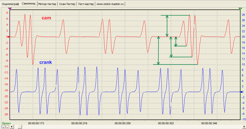Click the 00:00:00:346 time label
246x129 pixels.
[x=209, y=123]
